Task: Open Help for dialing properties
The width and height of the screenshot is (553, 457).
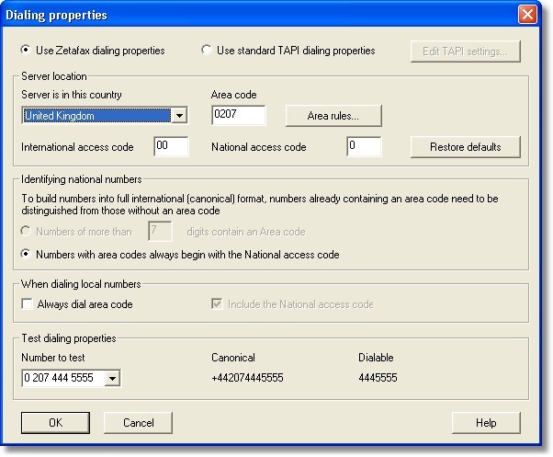Action: click(x=486, y=423)
